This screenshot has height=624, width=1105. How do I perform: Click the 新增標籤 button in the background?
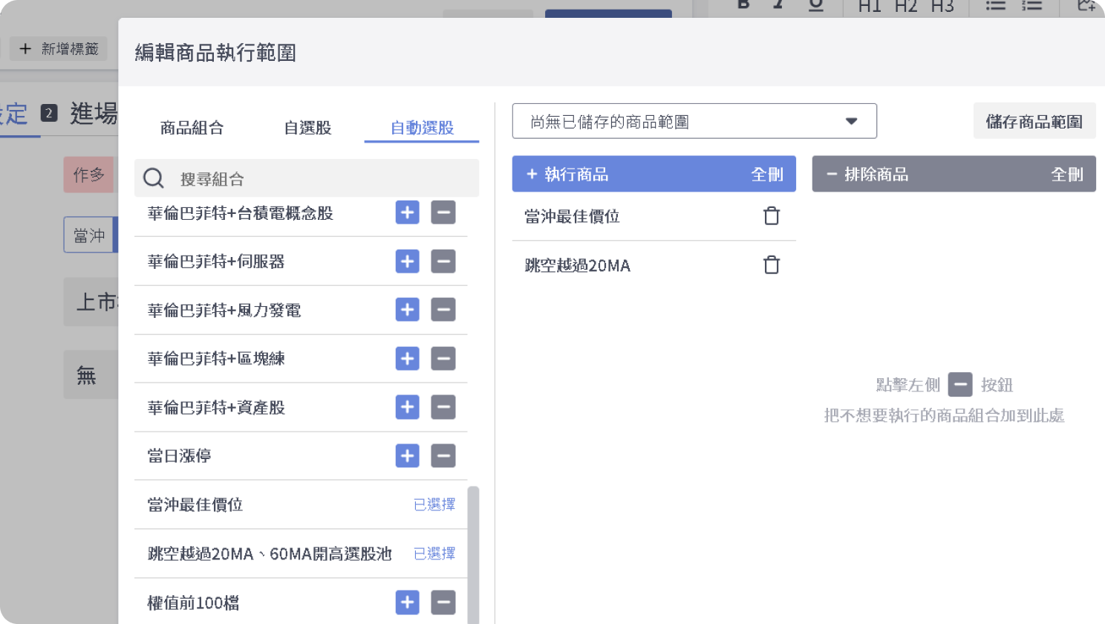tap(59, 49)
